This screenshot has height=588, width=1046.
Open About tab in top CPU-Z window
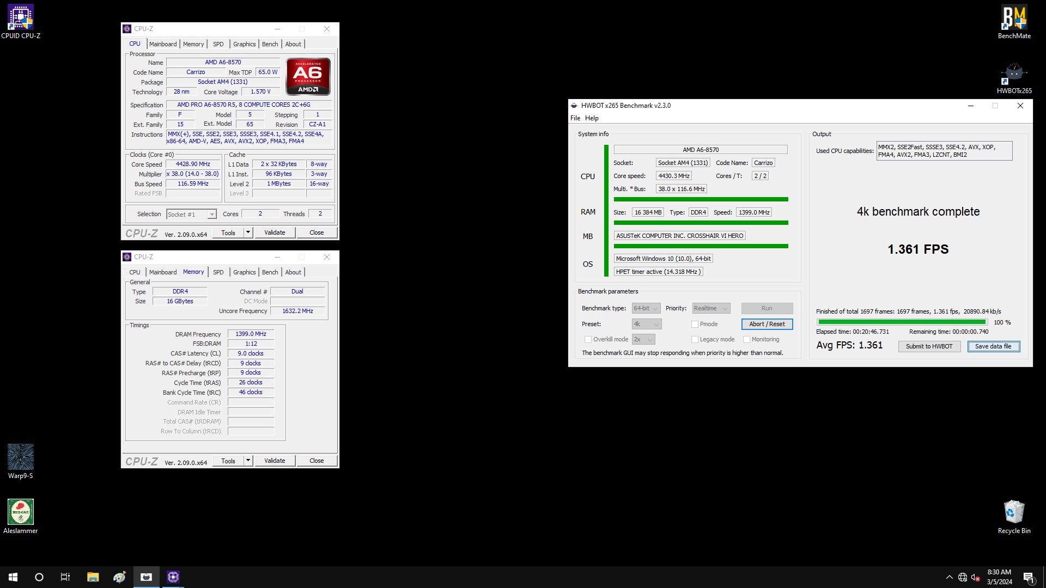click(x=293, y=44)
